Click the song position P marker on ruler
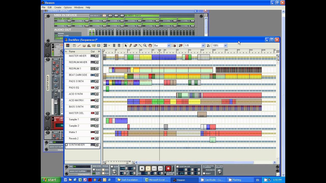Image resolution: width=326 pixels, height=183 pixels. tap(159, 50)
